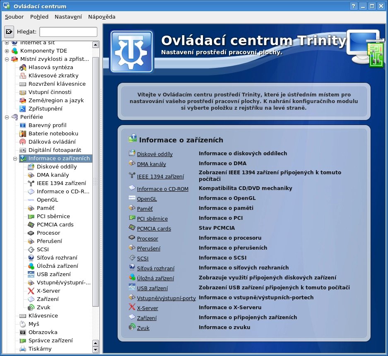Click the Hledat search input field
Screen dimensions: 388x356
point(68,32)
